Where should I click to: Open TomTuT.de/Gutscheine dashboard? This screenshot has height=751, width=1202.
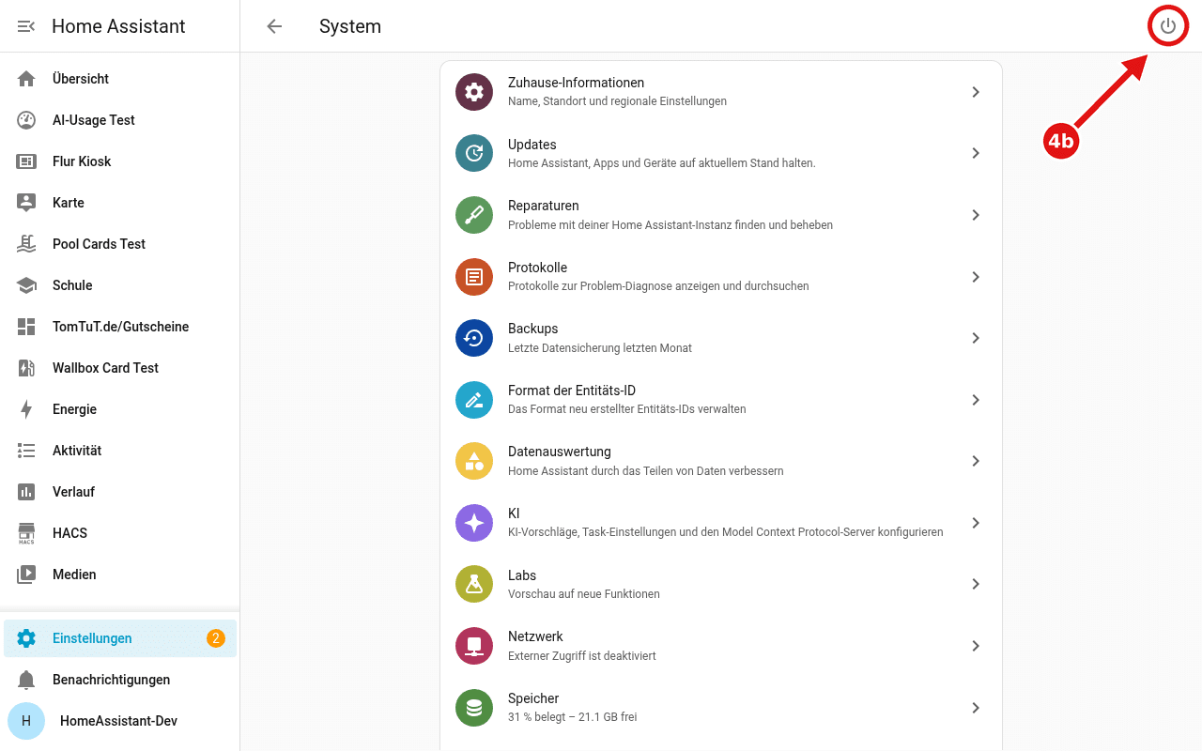coord(120,327)
